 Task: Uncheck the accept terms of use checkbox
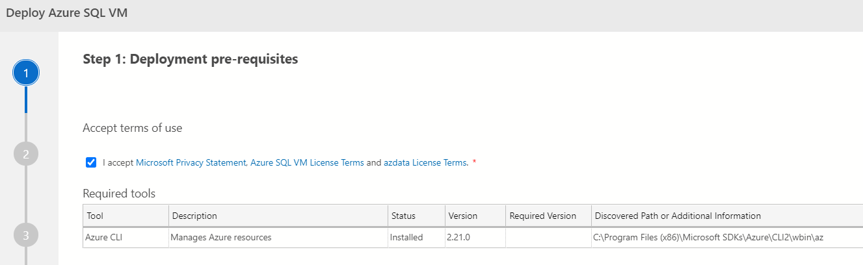click(x=91, y=162)
